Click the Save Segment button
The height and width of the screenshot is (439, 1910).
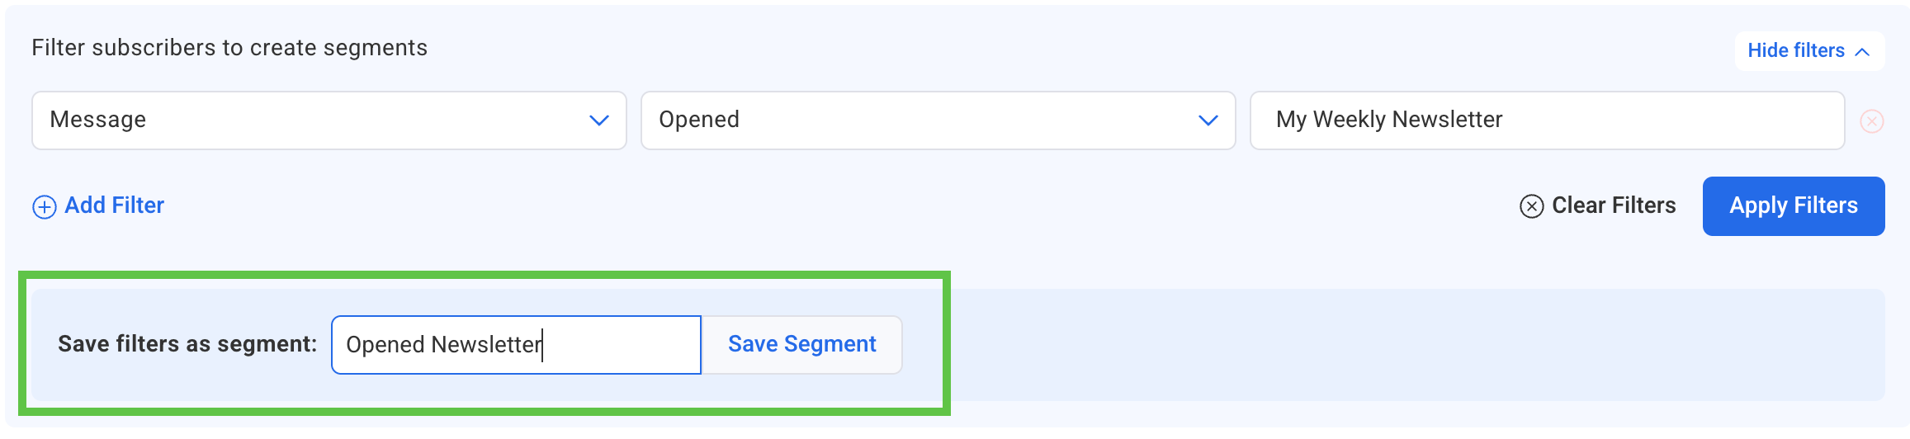801,344
